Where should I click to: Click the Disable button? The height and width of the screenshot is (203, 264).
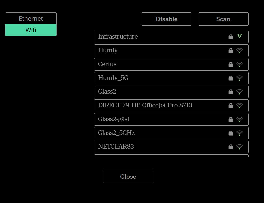point(166,19)
